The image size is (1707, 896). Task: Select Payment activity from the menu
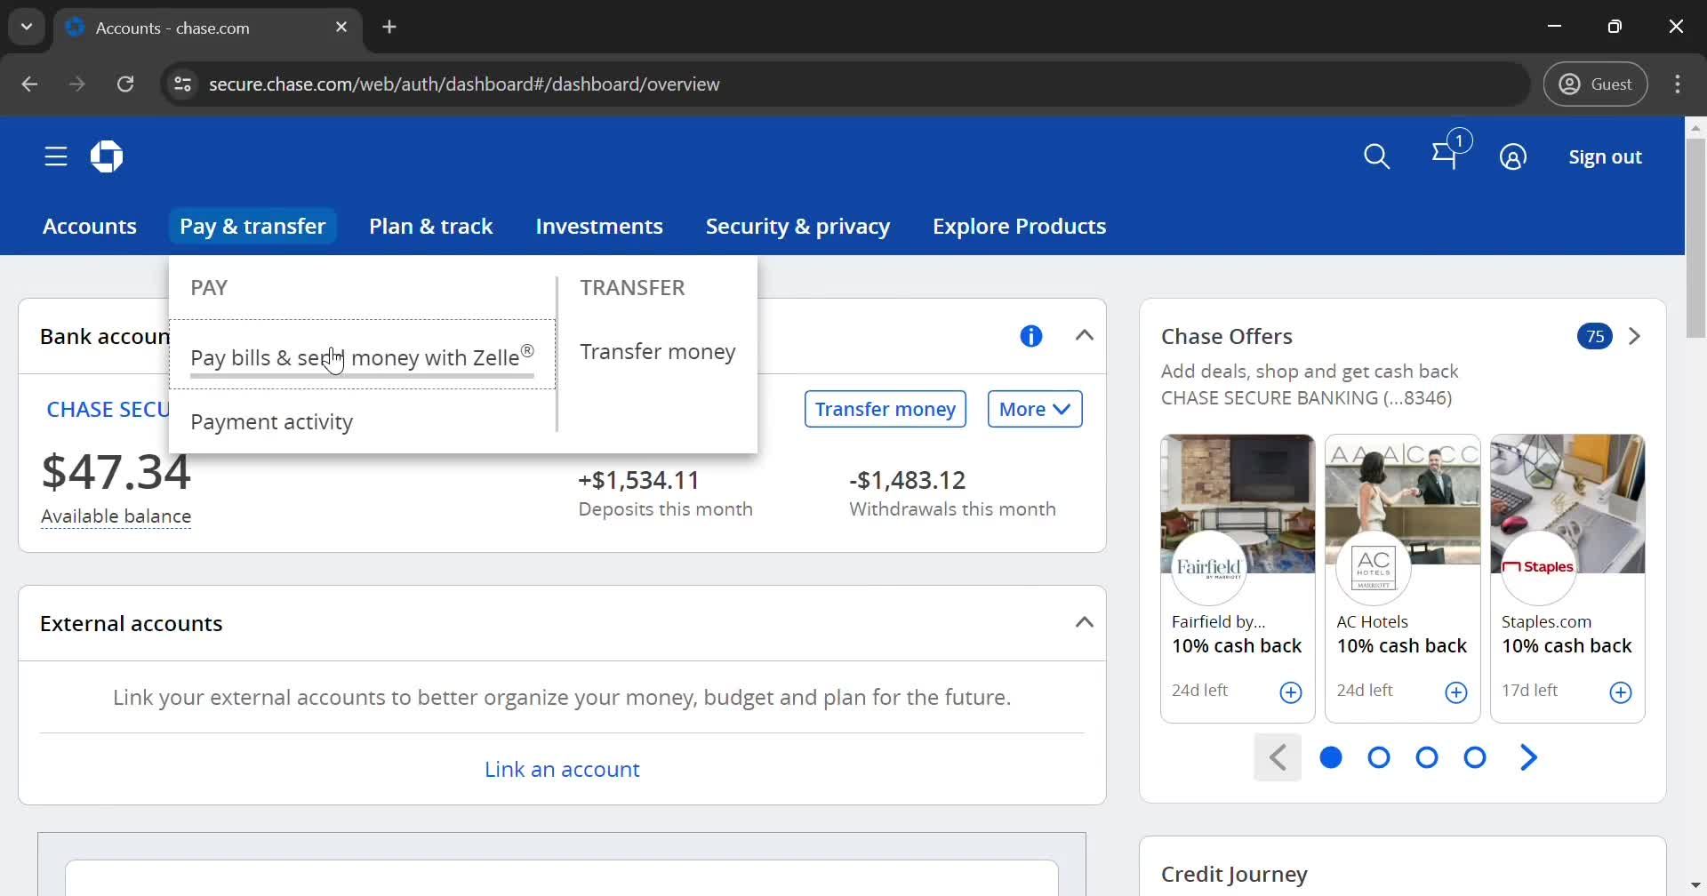point(271,422)
